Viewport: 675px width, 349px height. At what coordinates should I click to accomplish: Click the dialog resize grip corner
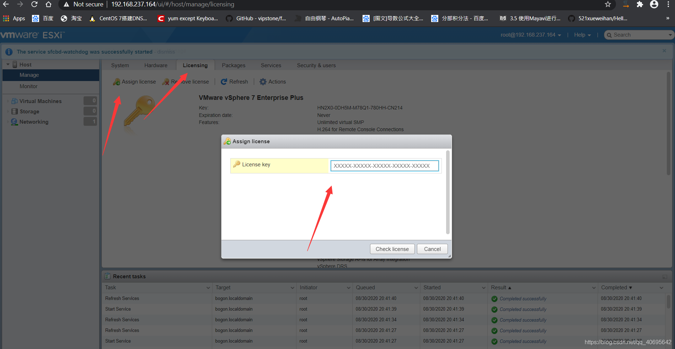[449, 256]
